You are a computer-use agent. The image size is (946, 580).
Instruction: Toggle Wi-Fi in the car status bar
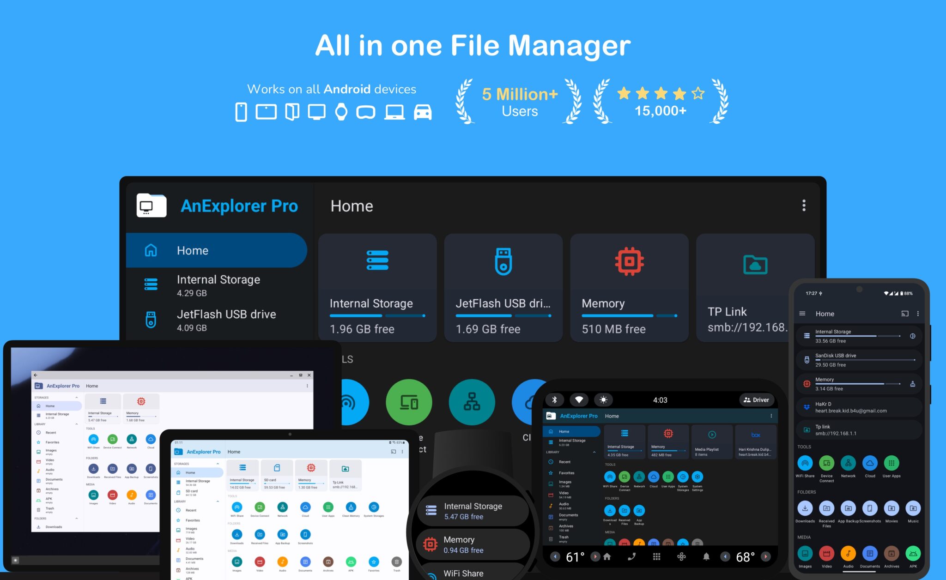coord(579,400)
